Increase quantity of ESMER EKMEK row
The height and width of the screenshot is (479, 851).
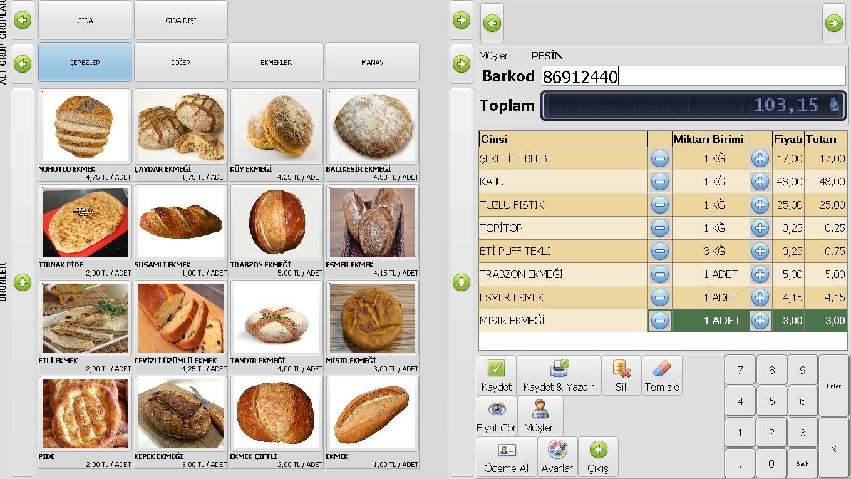(760, 297)
